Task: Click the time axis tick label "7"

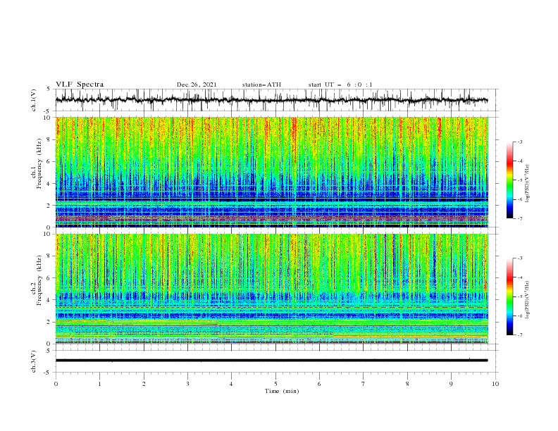Action: pos(364,384)
